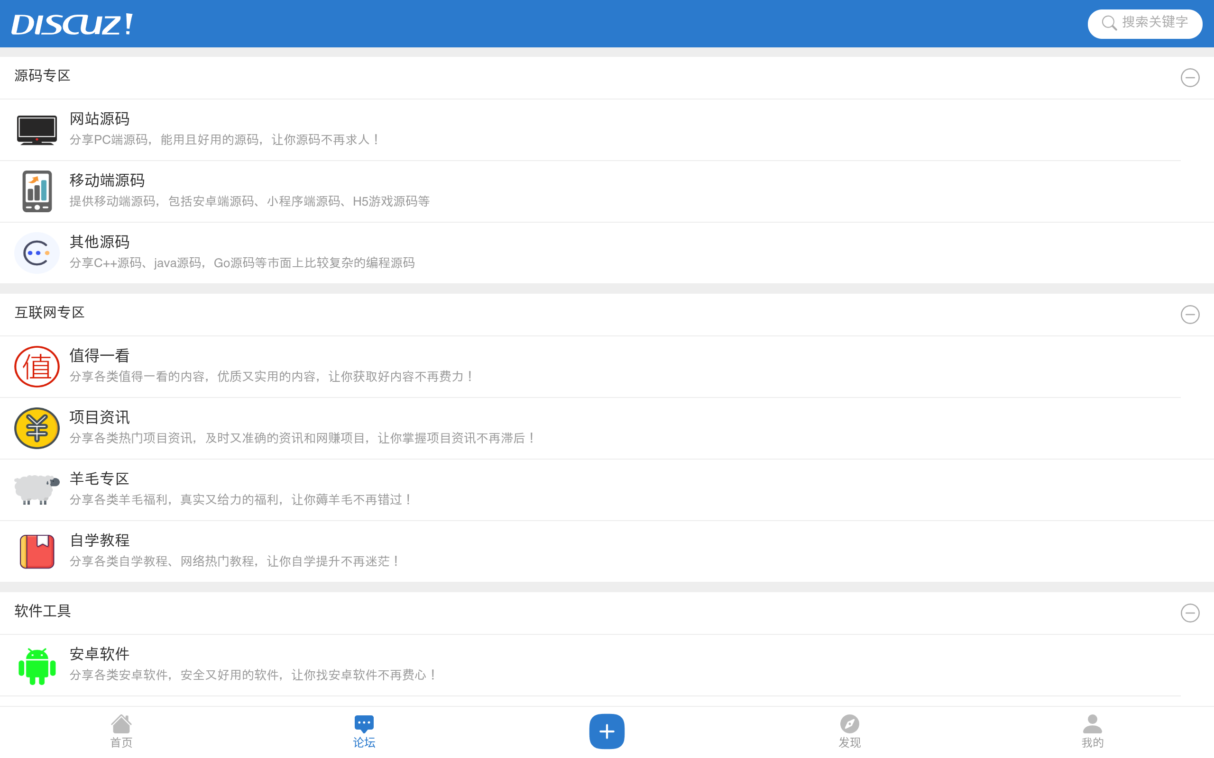
Task: Click the 软件工具 section title
Action: pyautogui.click(x=42, y=611)
